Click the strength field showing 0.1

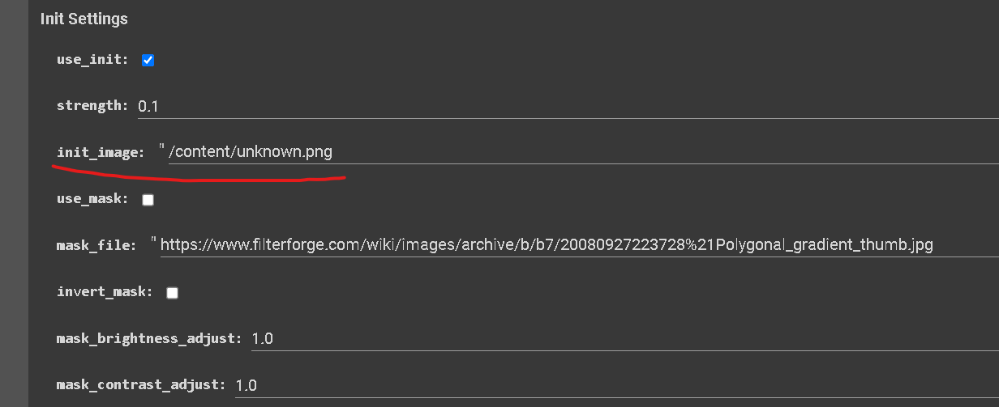click(x=568, y=106)
